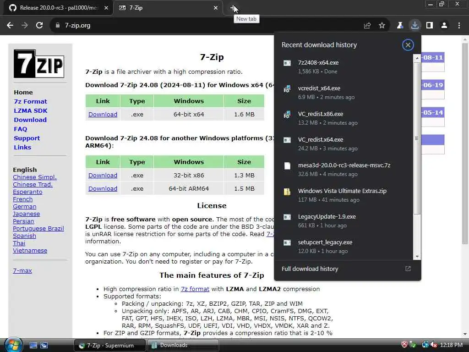Bookmark this page with the star icon

382,26
